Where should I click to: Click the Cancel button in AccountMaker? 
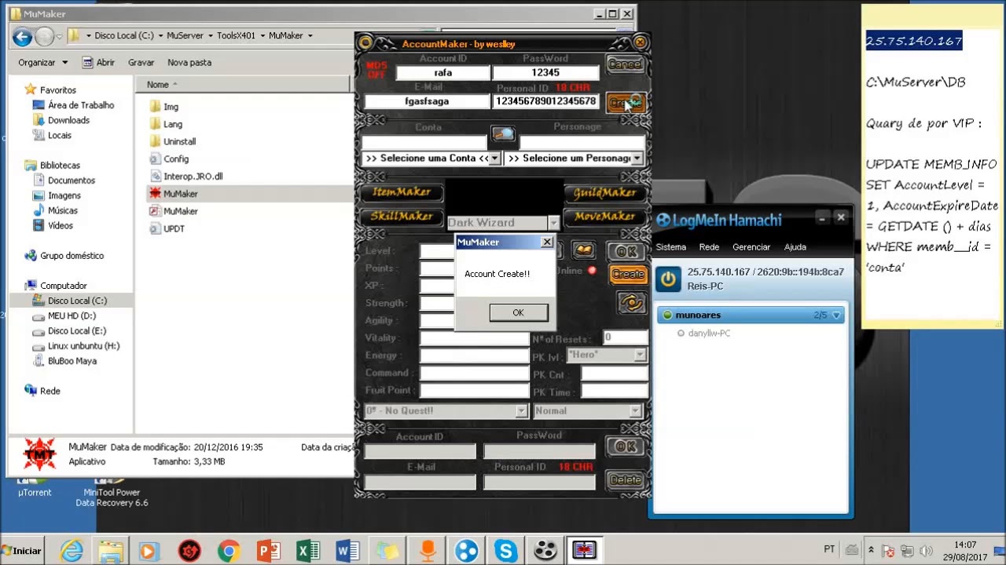pyautogui.click(x=626, y=64)
